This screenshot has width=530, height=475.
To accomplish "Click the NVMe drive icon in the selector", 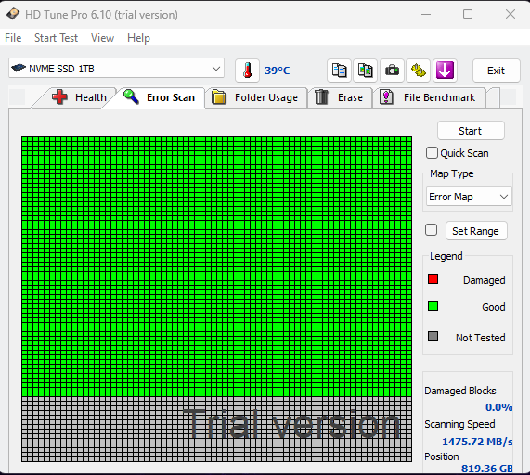I will tap(19, 68).
